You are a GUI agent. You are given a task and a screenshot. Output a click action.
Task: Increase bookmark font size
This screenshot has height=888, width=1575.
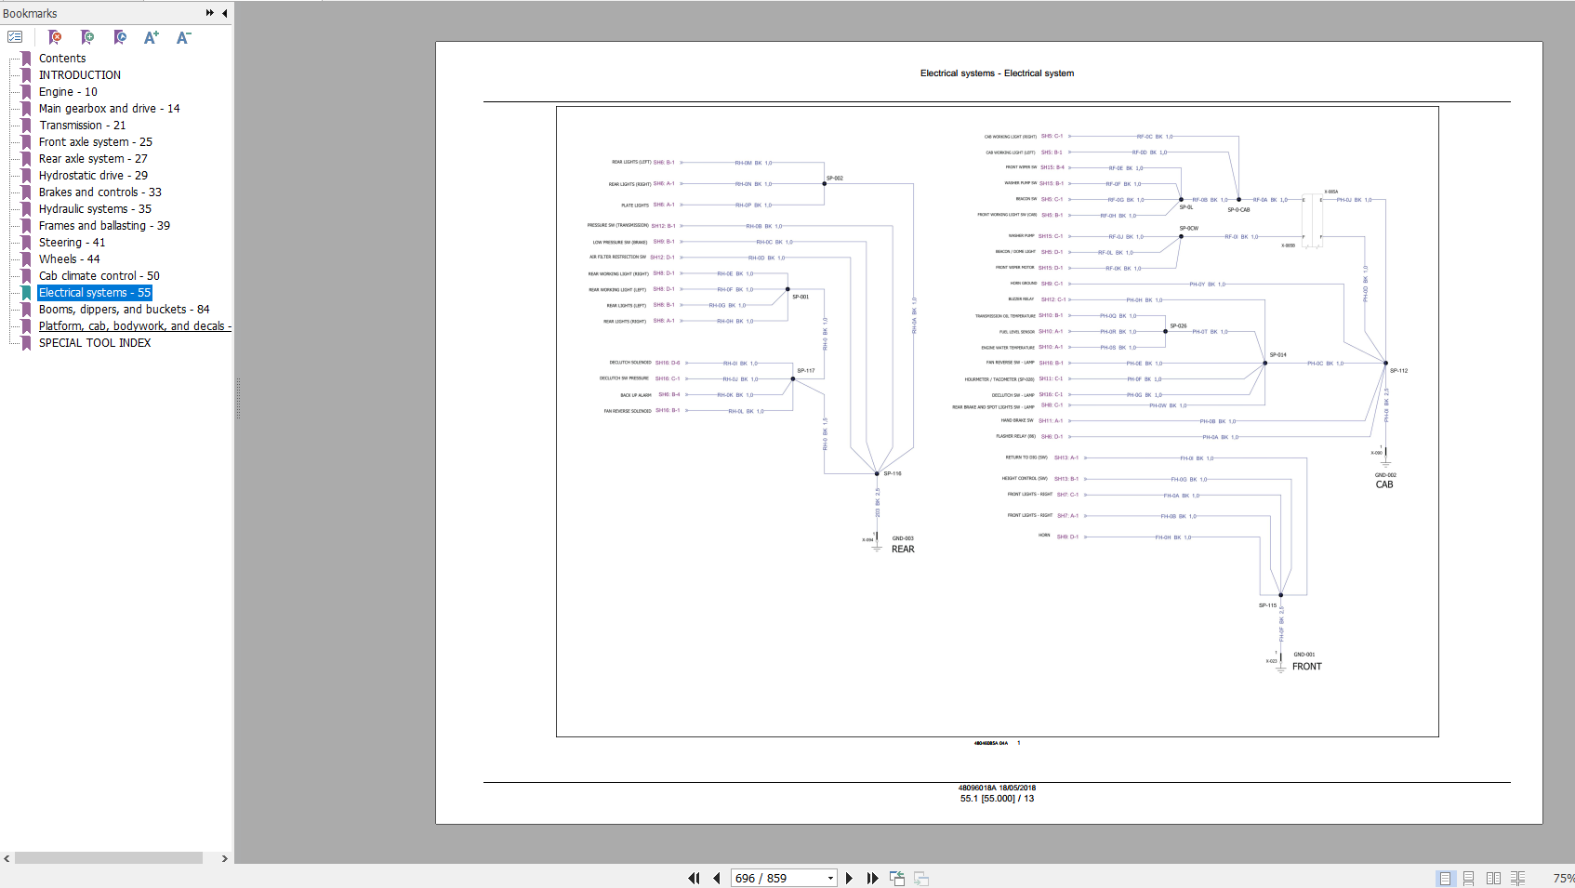tap(151, 37)
